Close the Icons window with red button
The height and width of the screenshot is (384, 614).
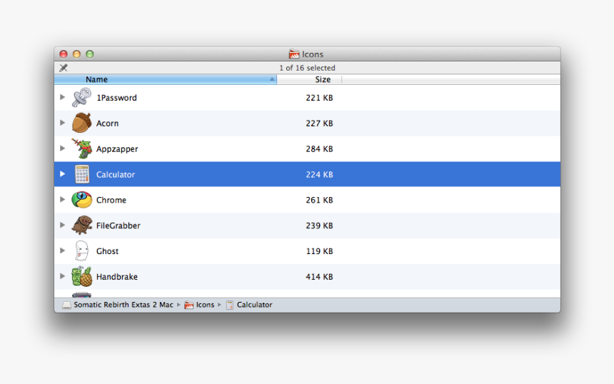64,54
